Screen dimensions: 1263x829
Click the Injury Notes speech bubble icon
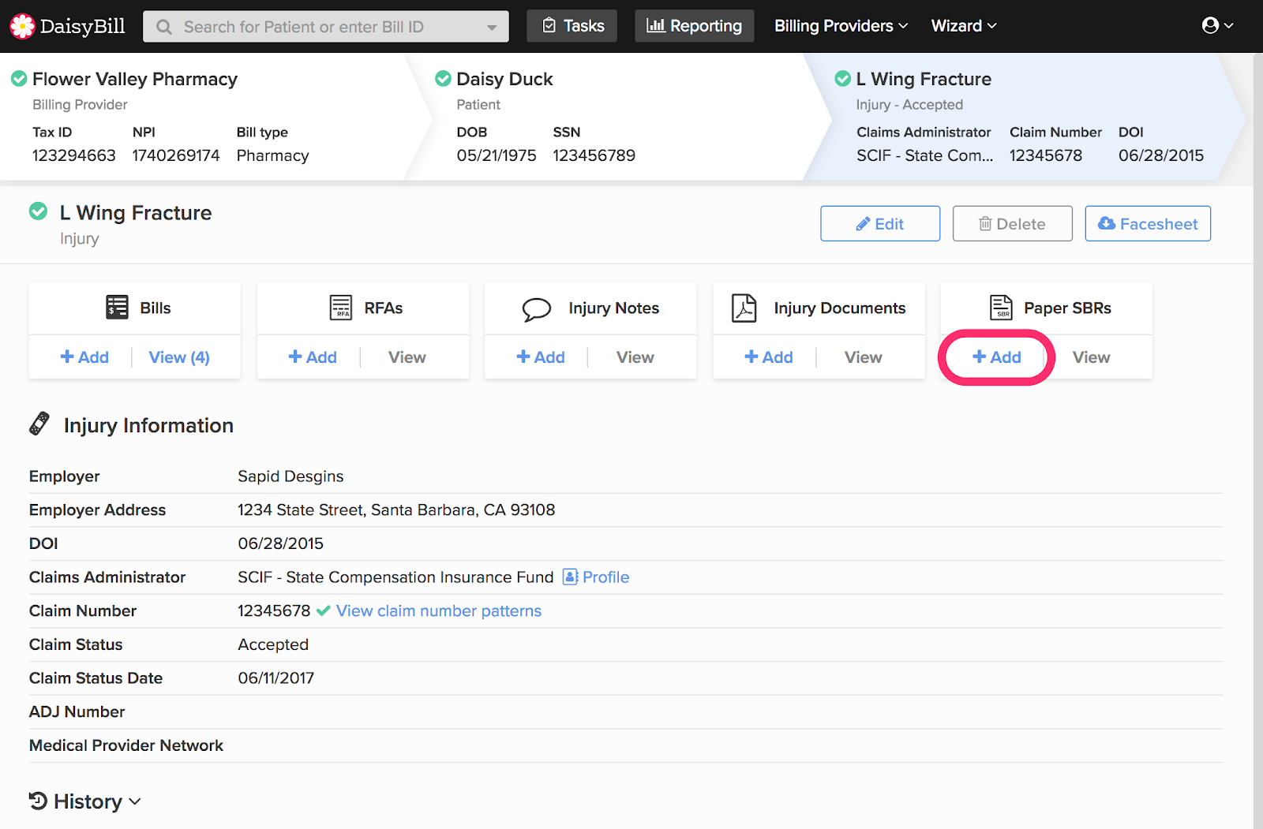coord(536,309)
